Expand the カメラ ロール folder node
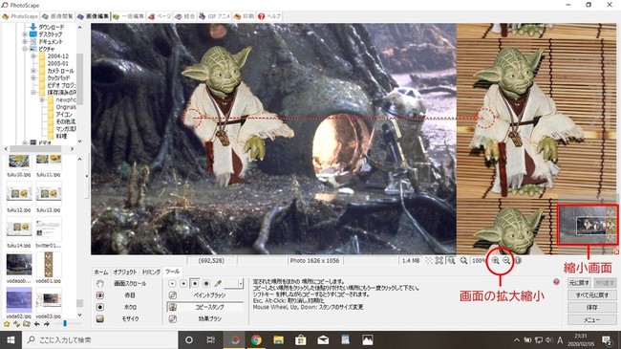The image size is (621, 349). coord(33,71)
